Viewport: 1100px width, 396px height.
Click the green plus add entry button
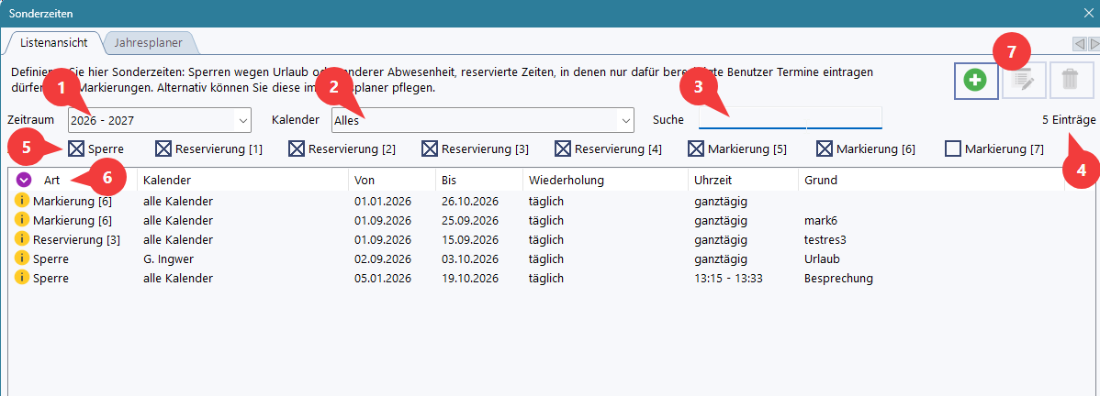976,81
